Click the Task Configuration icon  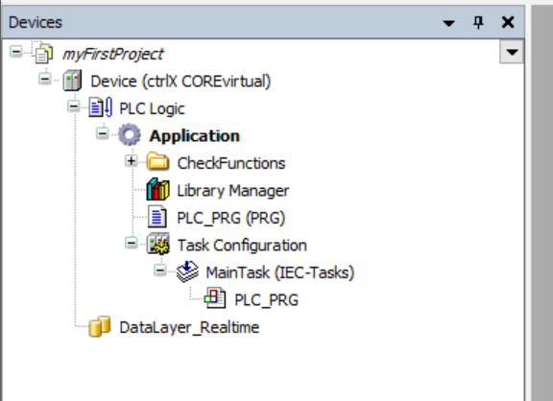[x=158, y=244]
